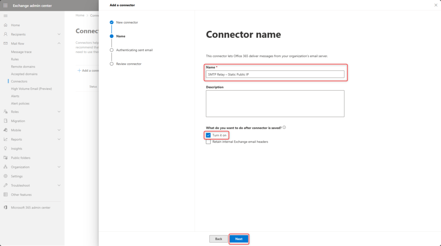This screenshot has width=441, height=246.
Task: Open High Volume Email (Preview)
Action: pos(31,89)
